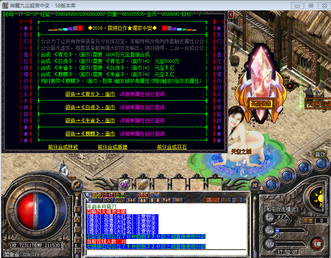The width and height of the screenshot is (331, 258).
Task: Toggle the 音效 sound speaker icon
Action: (321, 163)
